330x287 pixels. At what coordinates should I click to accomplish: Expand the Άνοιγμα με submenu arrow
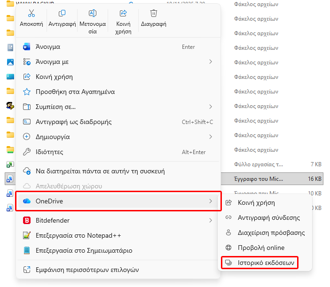(210, 62)
